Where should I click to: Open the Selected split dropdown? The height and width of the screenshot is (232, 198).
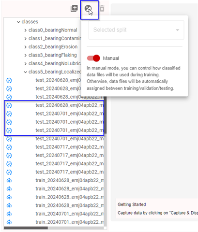136,30
